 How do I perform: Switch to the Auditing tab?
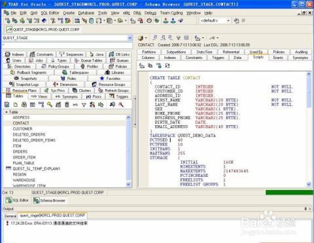click(301, 52)
